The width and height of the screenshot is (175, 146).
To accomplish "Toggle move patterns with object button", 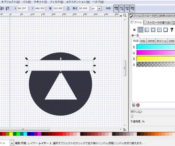I will point(132,8).
